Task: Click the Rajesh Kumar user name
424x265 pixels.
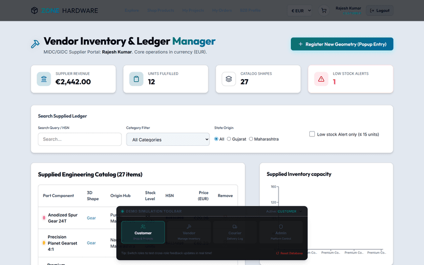Action: click(x=348, y=8)
